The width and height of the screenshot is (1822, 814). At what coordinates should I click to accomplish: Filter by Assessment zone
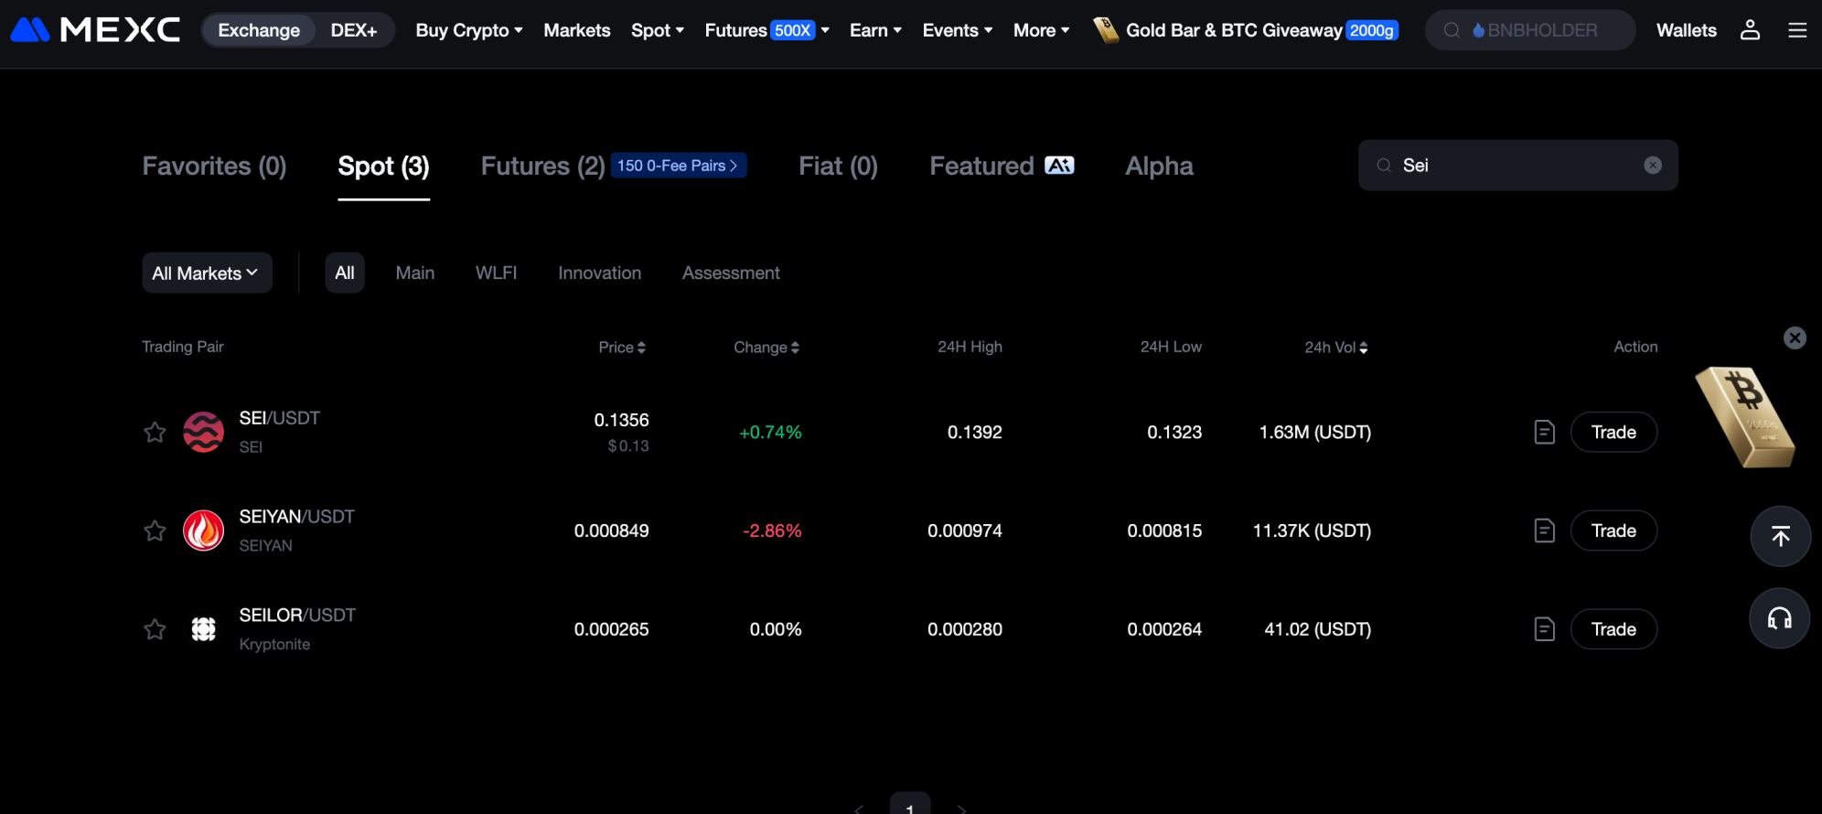point(731,273)
